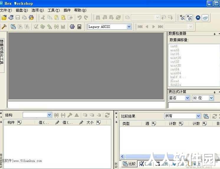Click the triangle icon in 结构 panel
Viewport: 220px width, 169px height.
(x=77, y=115)
